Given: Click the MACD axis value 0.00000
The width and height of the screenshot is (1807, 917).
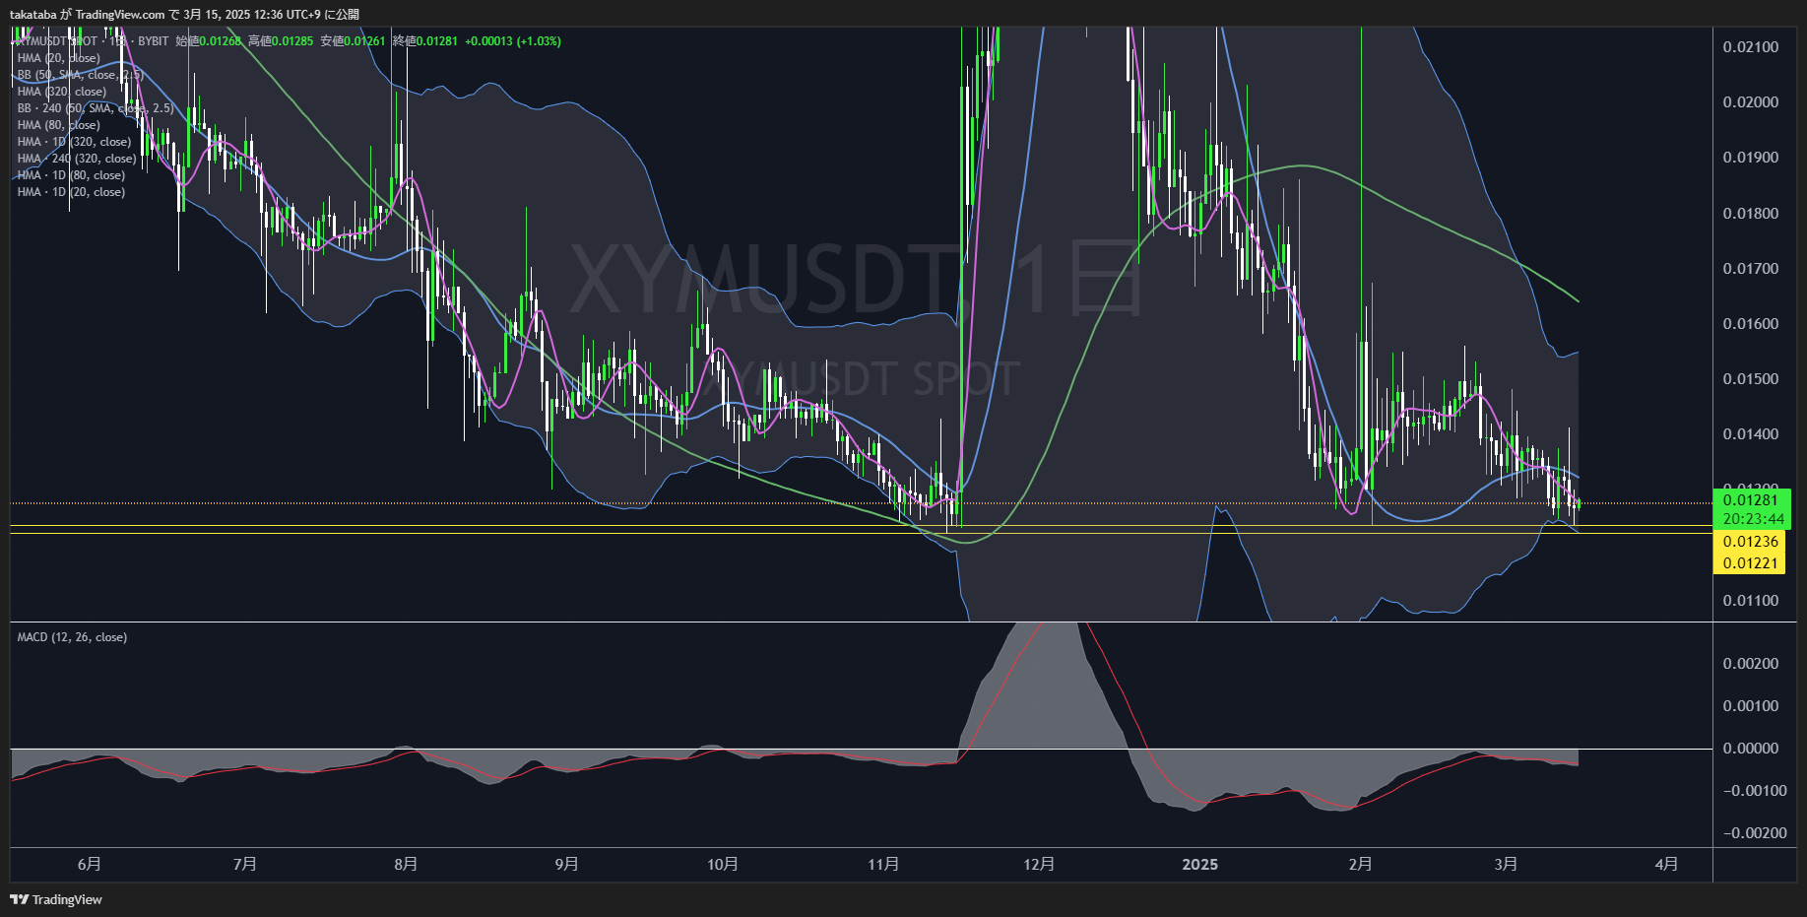Looking at the screenshot, I should (x=1751, y=749).
